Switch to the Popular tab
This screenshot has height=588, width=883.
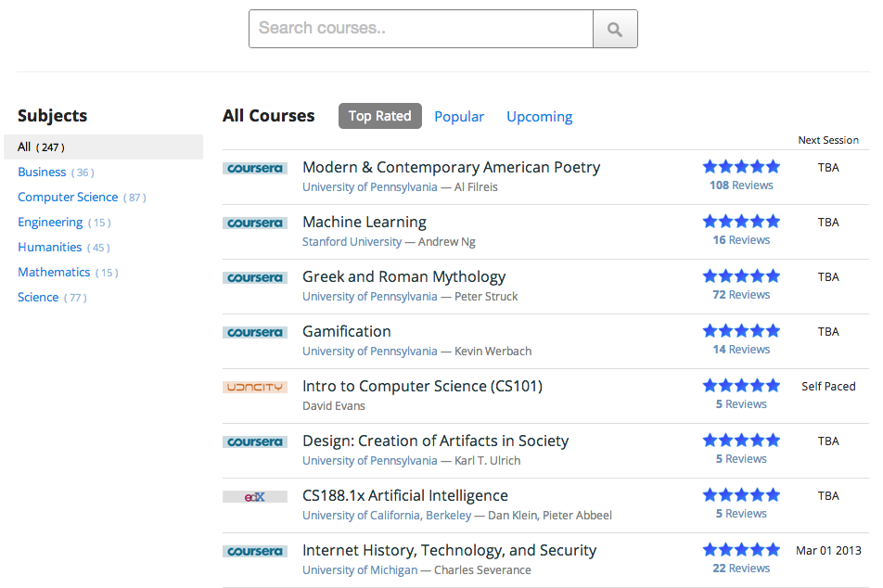click(459, 117)
